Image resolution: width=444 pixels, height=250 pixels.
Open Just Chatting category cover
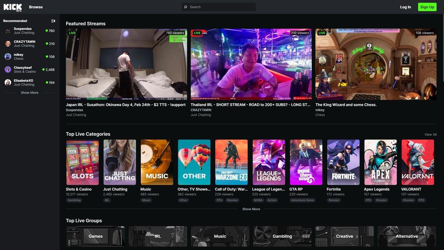click(x=120, y=162)
